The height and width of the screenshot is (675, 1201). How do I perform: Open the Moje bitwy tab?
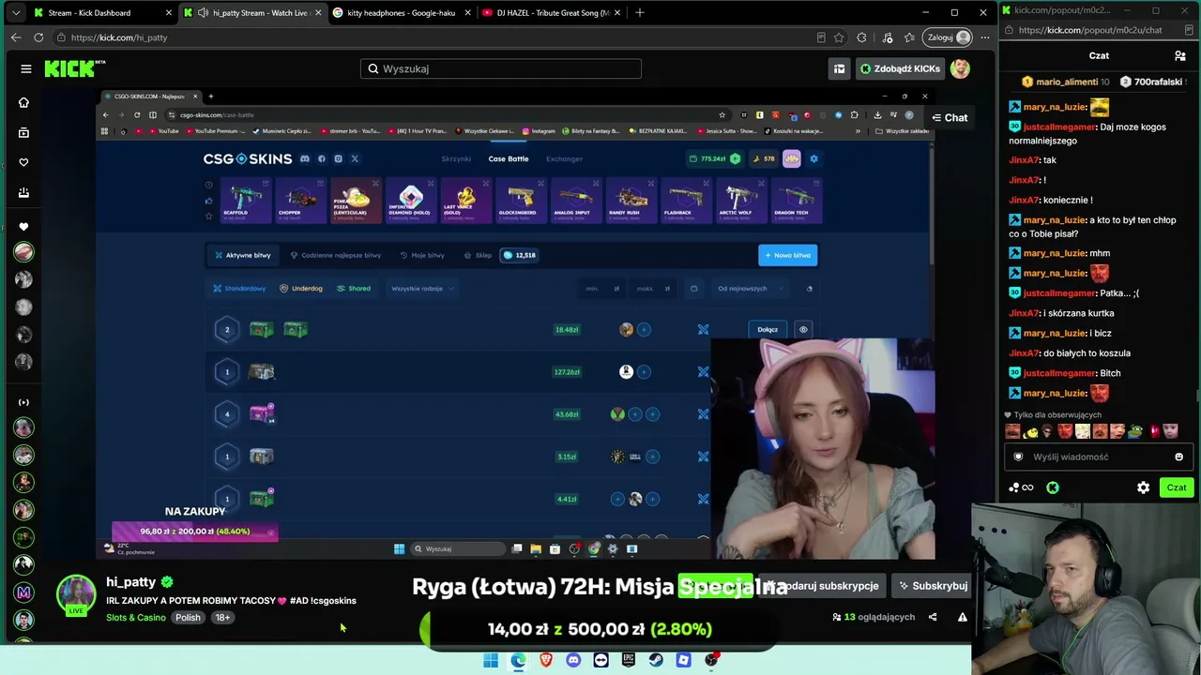coord(422,255)
